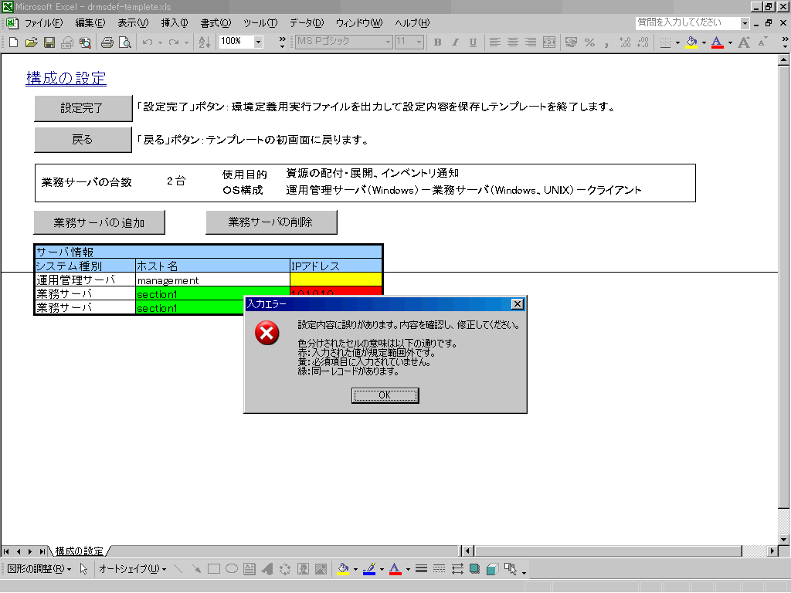Click the Line Color brush on Drawing toolbar

369,569
